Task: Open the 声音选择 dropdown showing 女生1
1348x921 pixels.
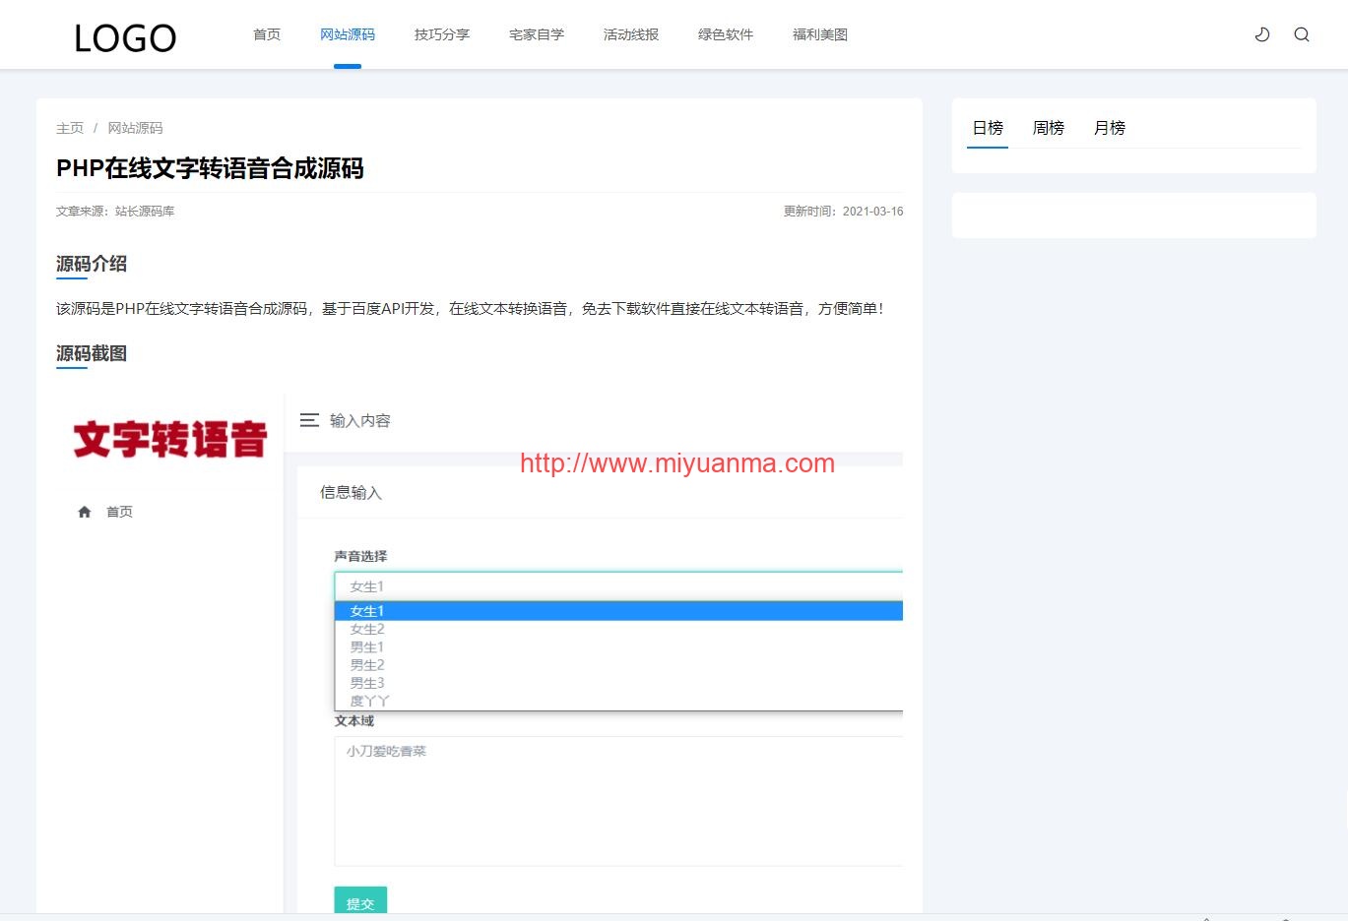Action: (x=618, y=585)
